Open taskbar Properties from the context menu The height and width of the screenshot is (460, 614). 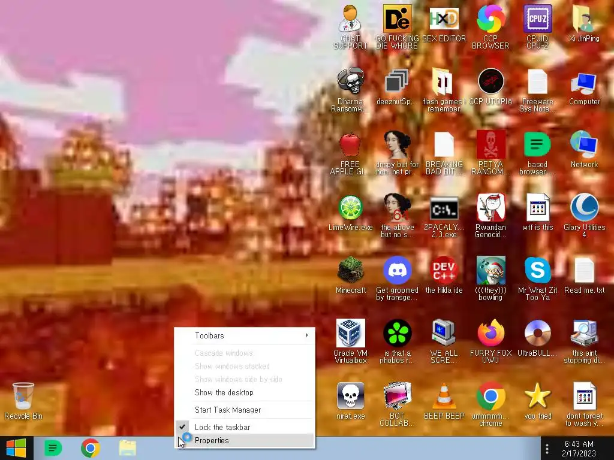pyautogui.click(x=245, y=440)
